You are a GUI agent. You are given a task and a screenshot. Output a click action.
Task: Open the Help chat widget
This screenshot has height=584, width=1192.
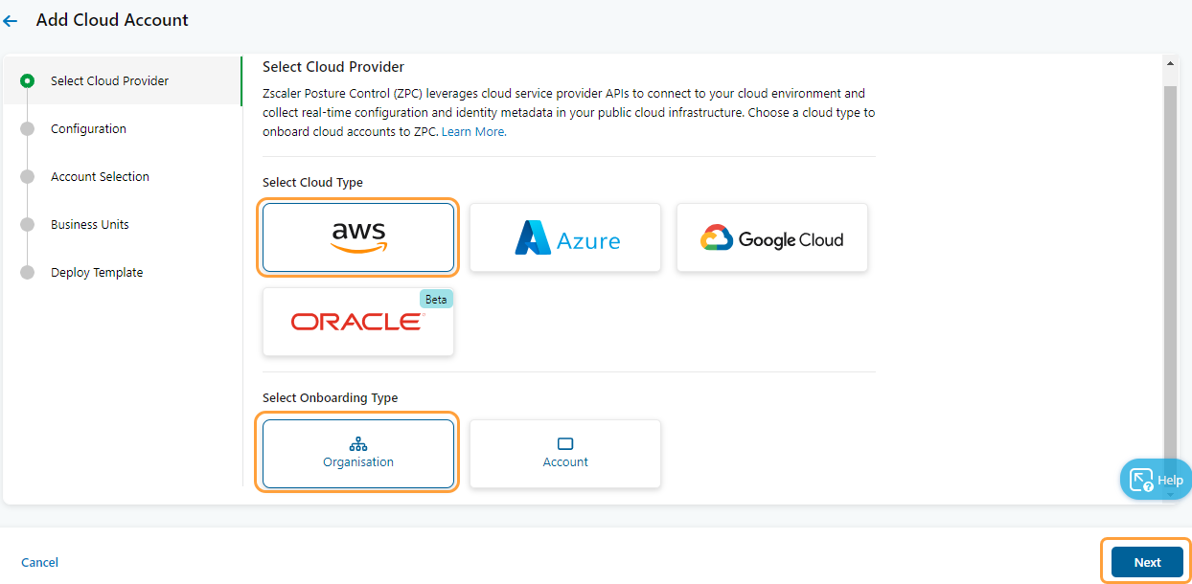click(1156, 479)
